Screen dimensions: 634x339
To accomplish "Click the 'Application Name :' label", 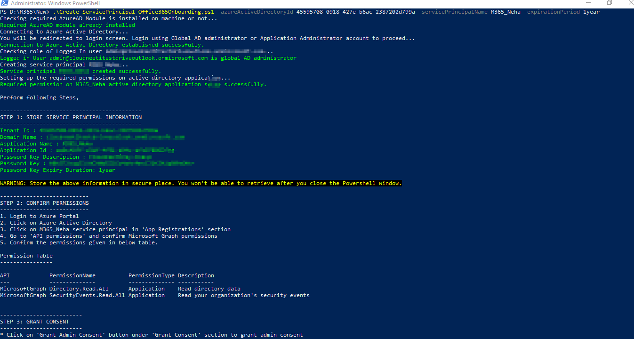I will (30, 144).
